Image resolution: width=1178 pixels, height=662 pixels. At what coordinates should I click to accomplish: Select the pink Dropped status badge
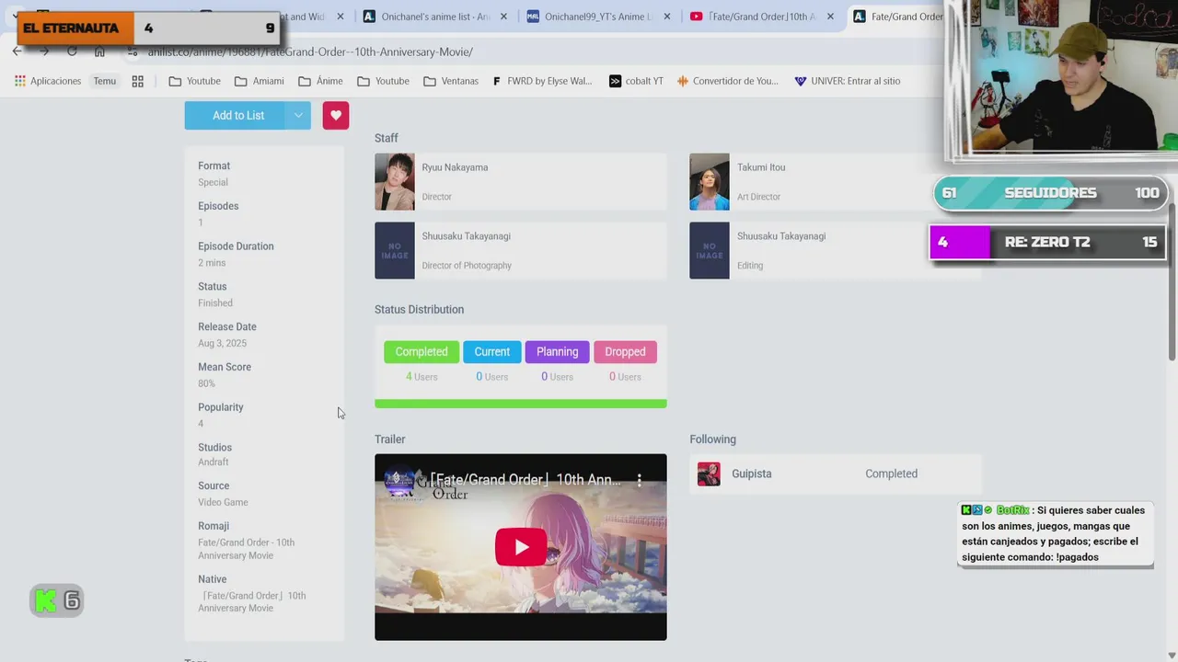click(625, 352)
